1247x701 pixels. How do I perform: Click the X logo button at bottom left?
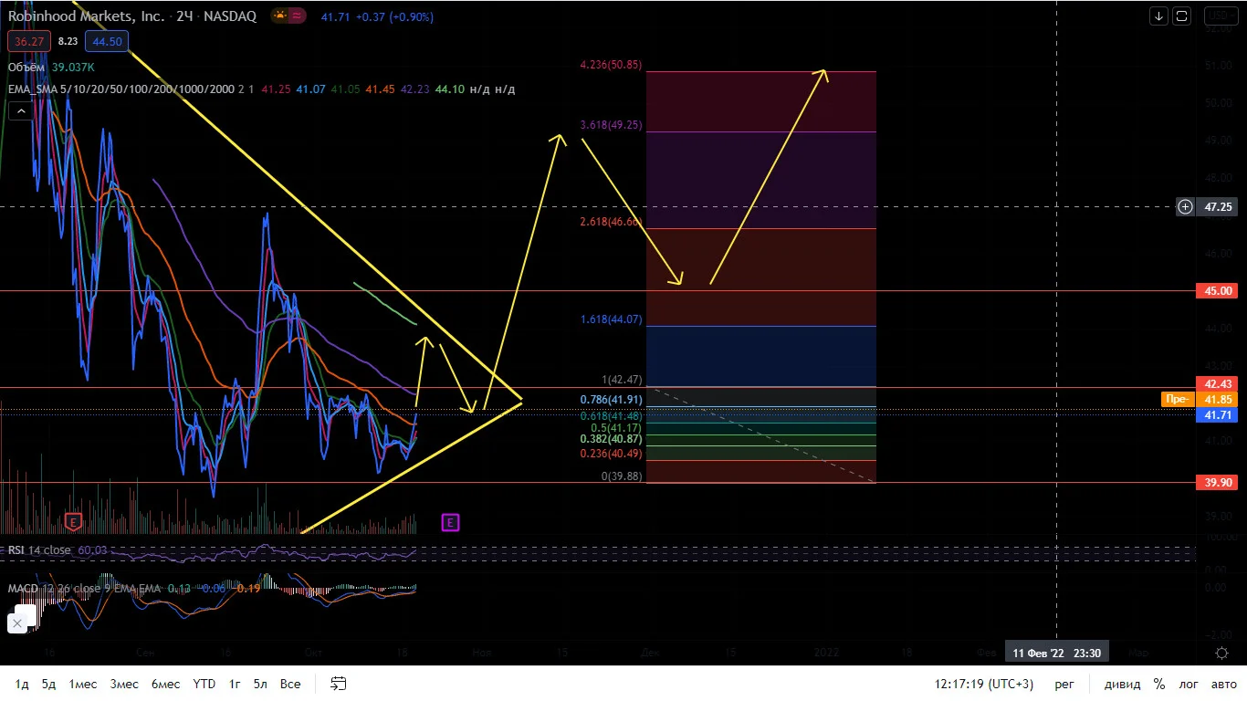[17, 624]
